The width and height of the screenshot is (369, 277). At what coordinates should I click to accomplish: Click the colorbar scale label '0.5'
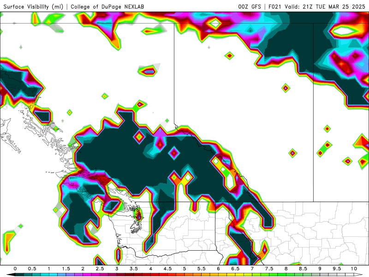coord(32,269)
